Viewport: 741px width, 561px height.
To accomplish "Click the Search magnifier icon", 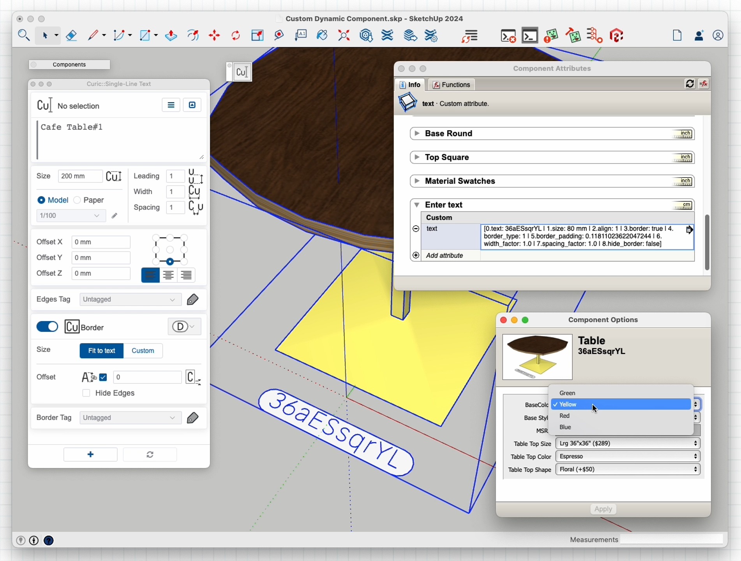I will pyautogui.click(x=24, y=36).
